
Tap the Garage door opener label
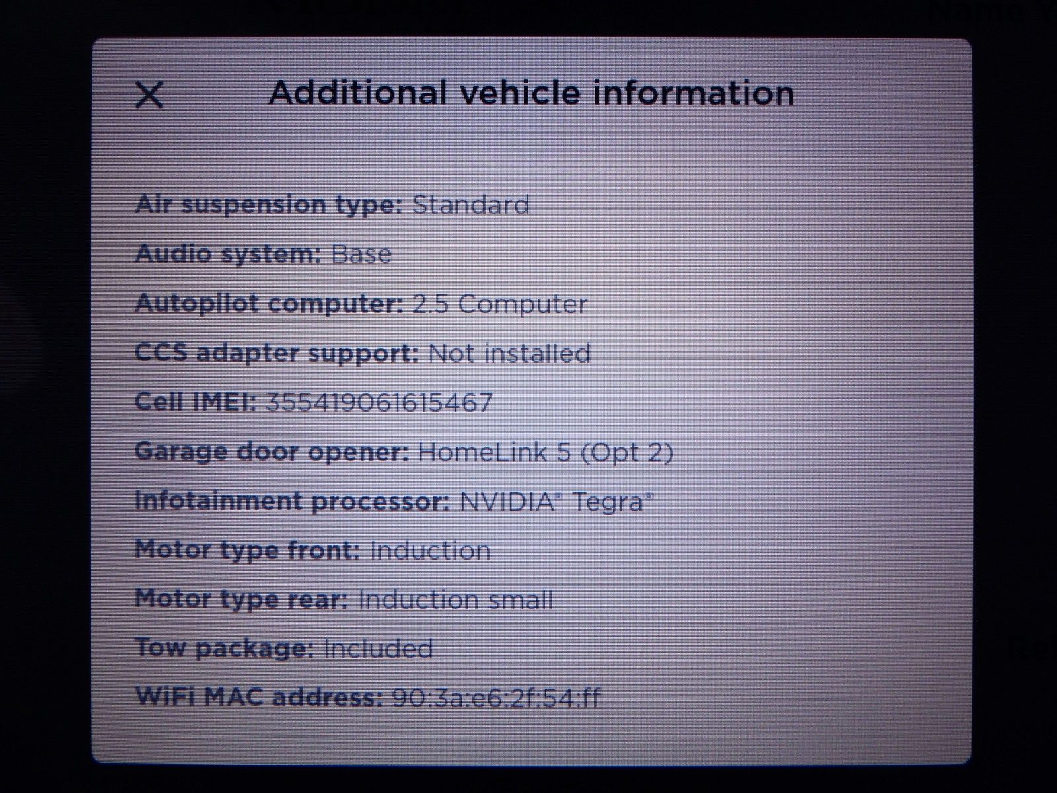[x=272, y=452]
